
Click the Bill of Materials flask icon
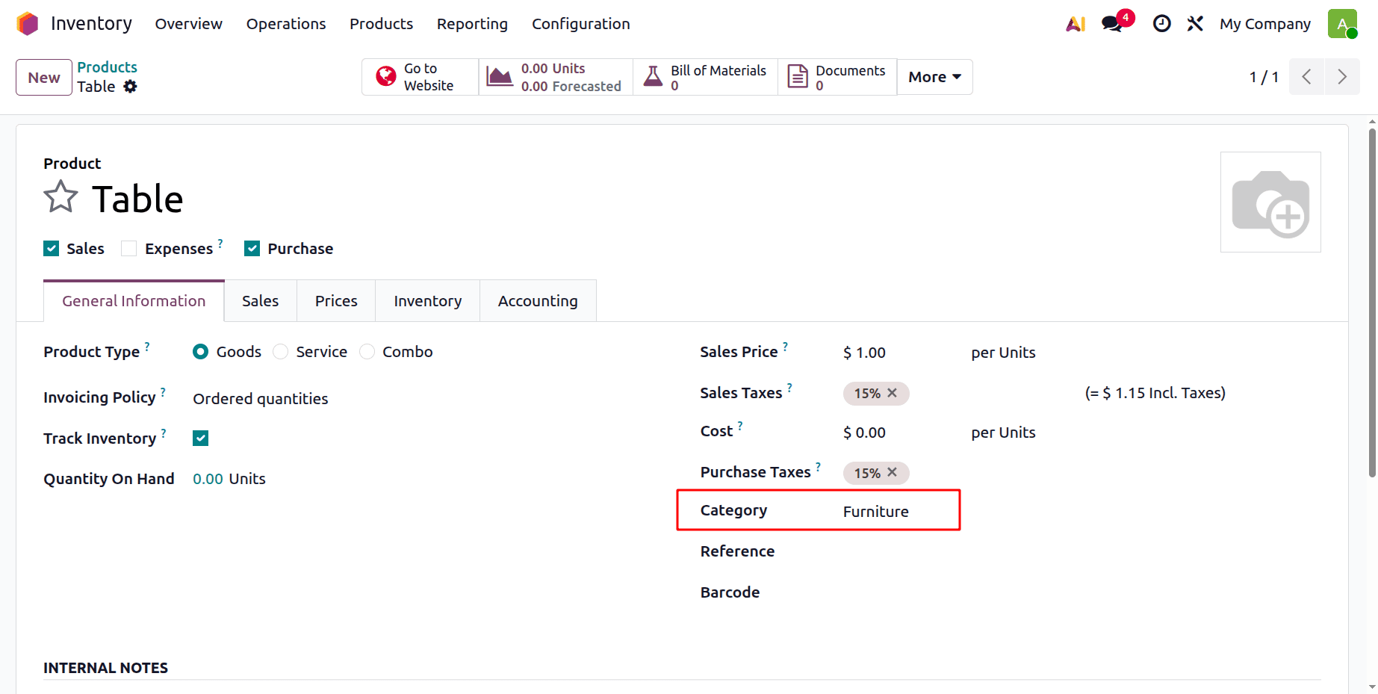click(x=653, y=76)
